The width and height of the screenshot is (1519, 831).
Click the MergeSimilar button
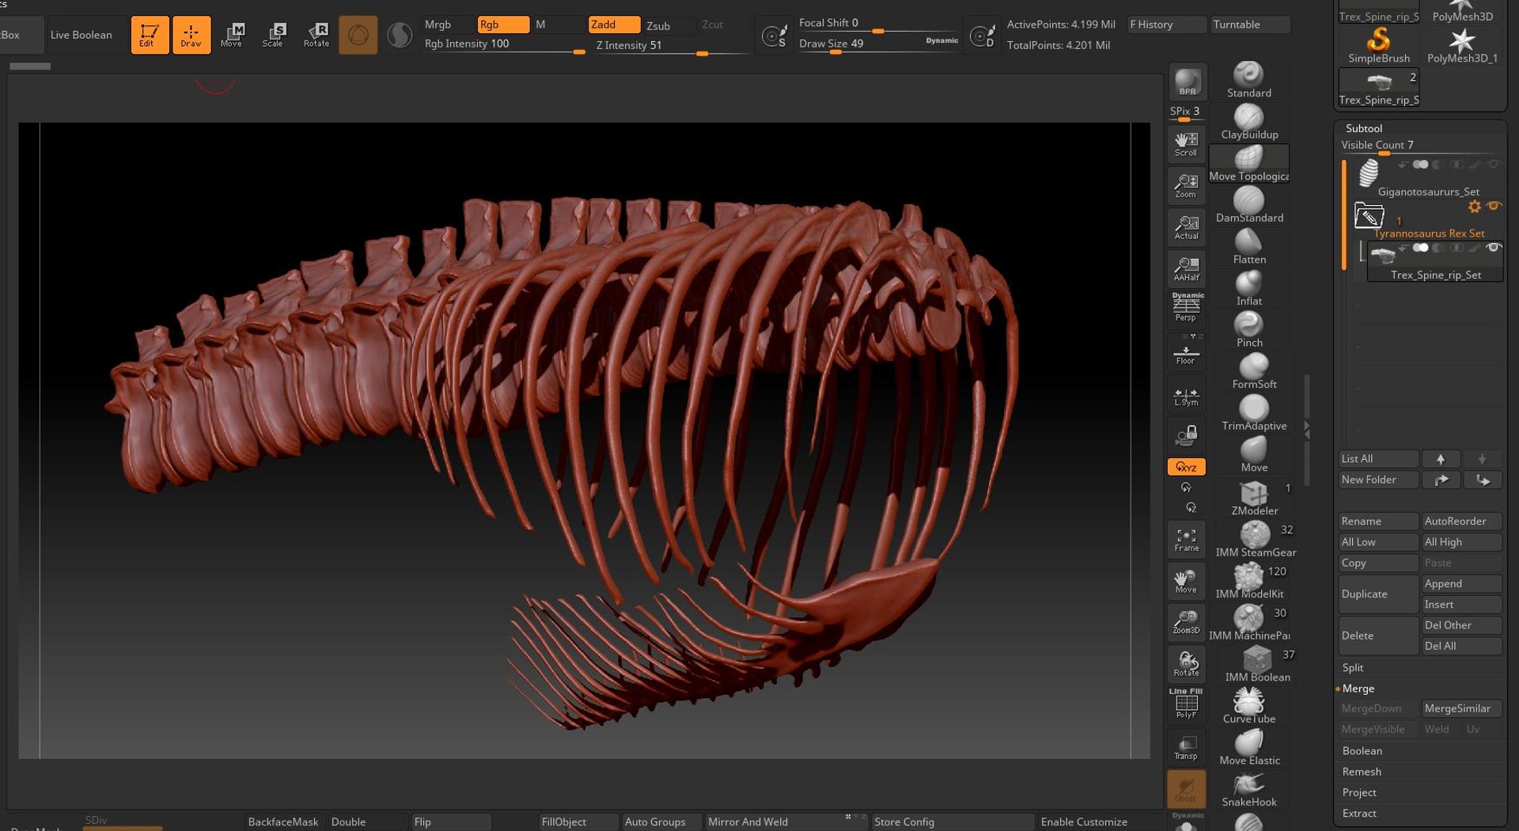coord(1461,709)
